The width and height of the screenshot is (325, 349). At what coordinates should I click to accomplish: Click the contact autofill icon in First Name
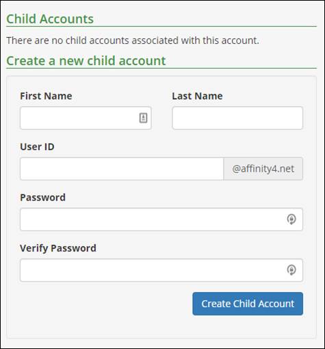pos(143,118)
